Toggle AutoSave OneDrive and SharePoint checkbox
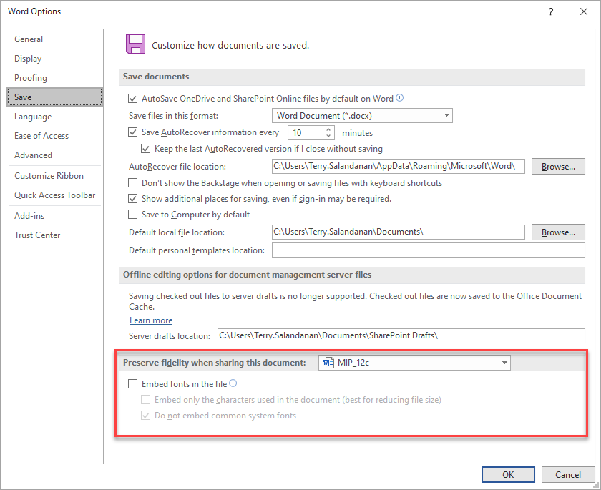Screen dimensions: 601x490 132,99
